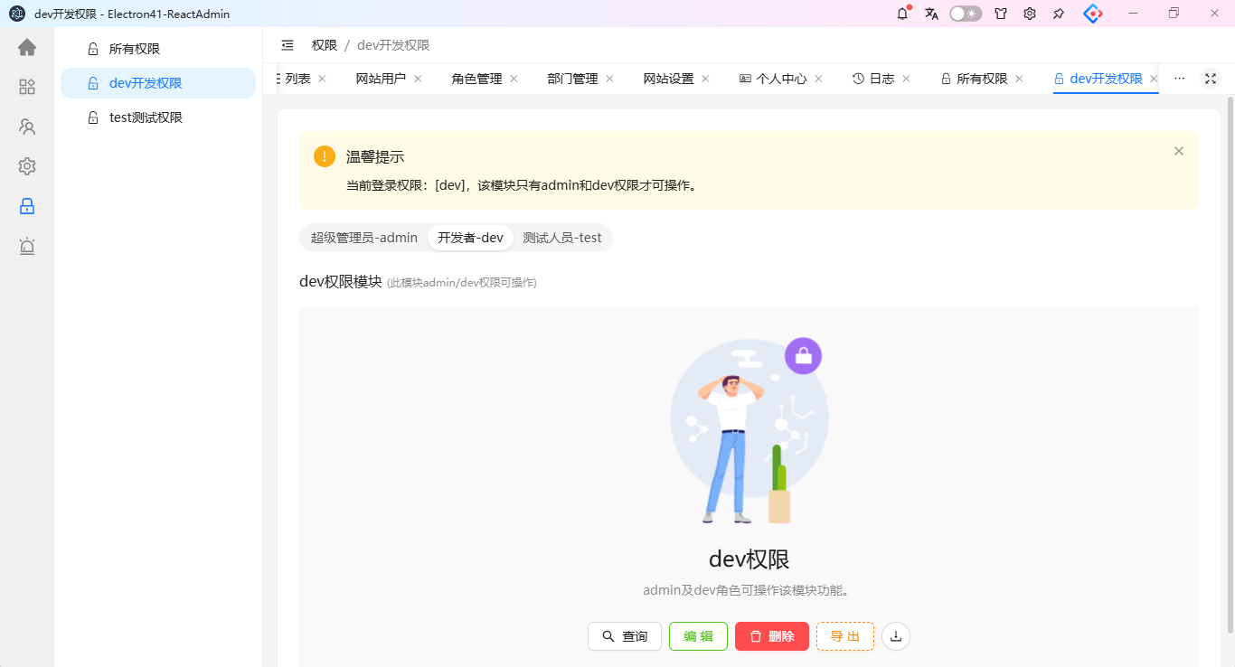Viewport: 1235px width, 667px height.
Task: Toggle dark/light theme switch
Action: [x=966, y=14]
